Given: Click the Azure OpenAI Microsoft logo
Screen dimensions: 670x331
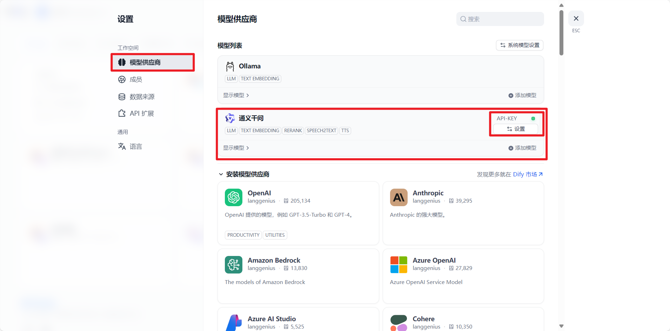Looking at the screenshot, I should [x=399, y=265].
